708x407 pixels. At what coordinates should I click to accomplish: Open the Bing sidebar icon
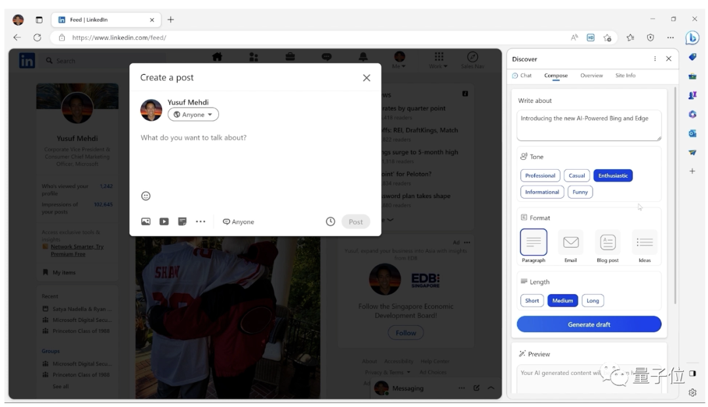[x=692, y=37]
